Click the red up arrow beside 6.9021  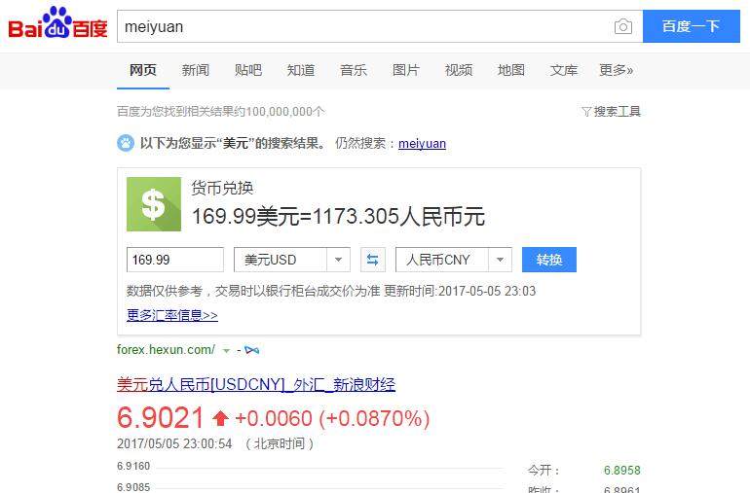point(220,418)
